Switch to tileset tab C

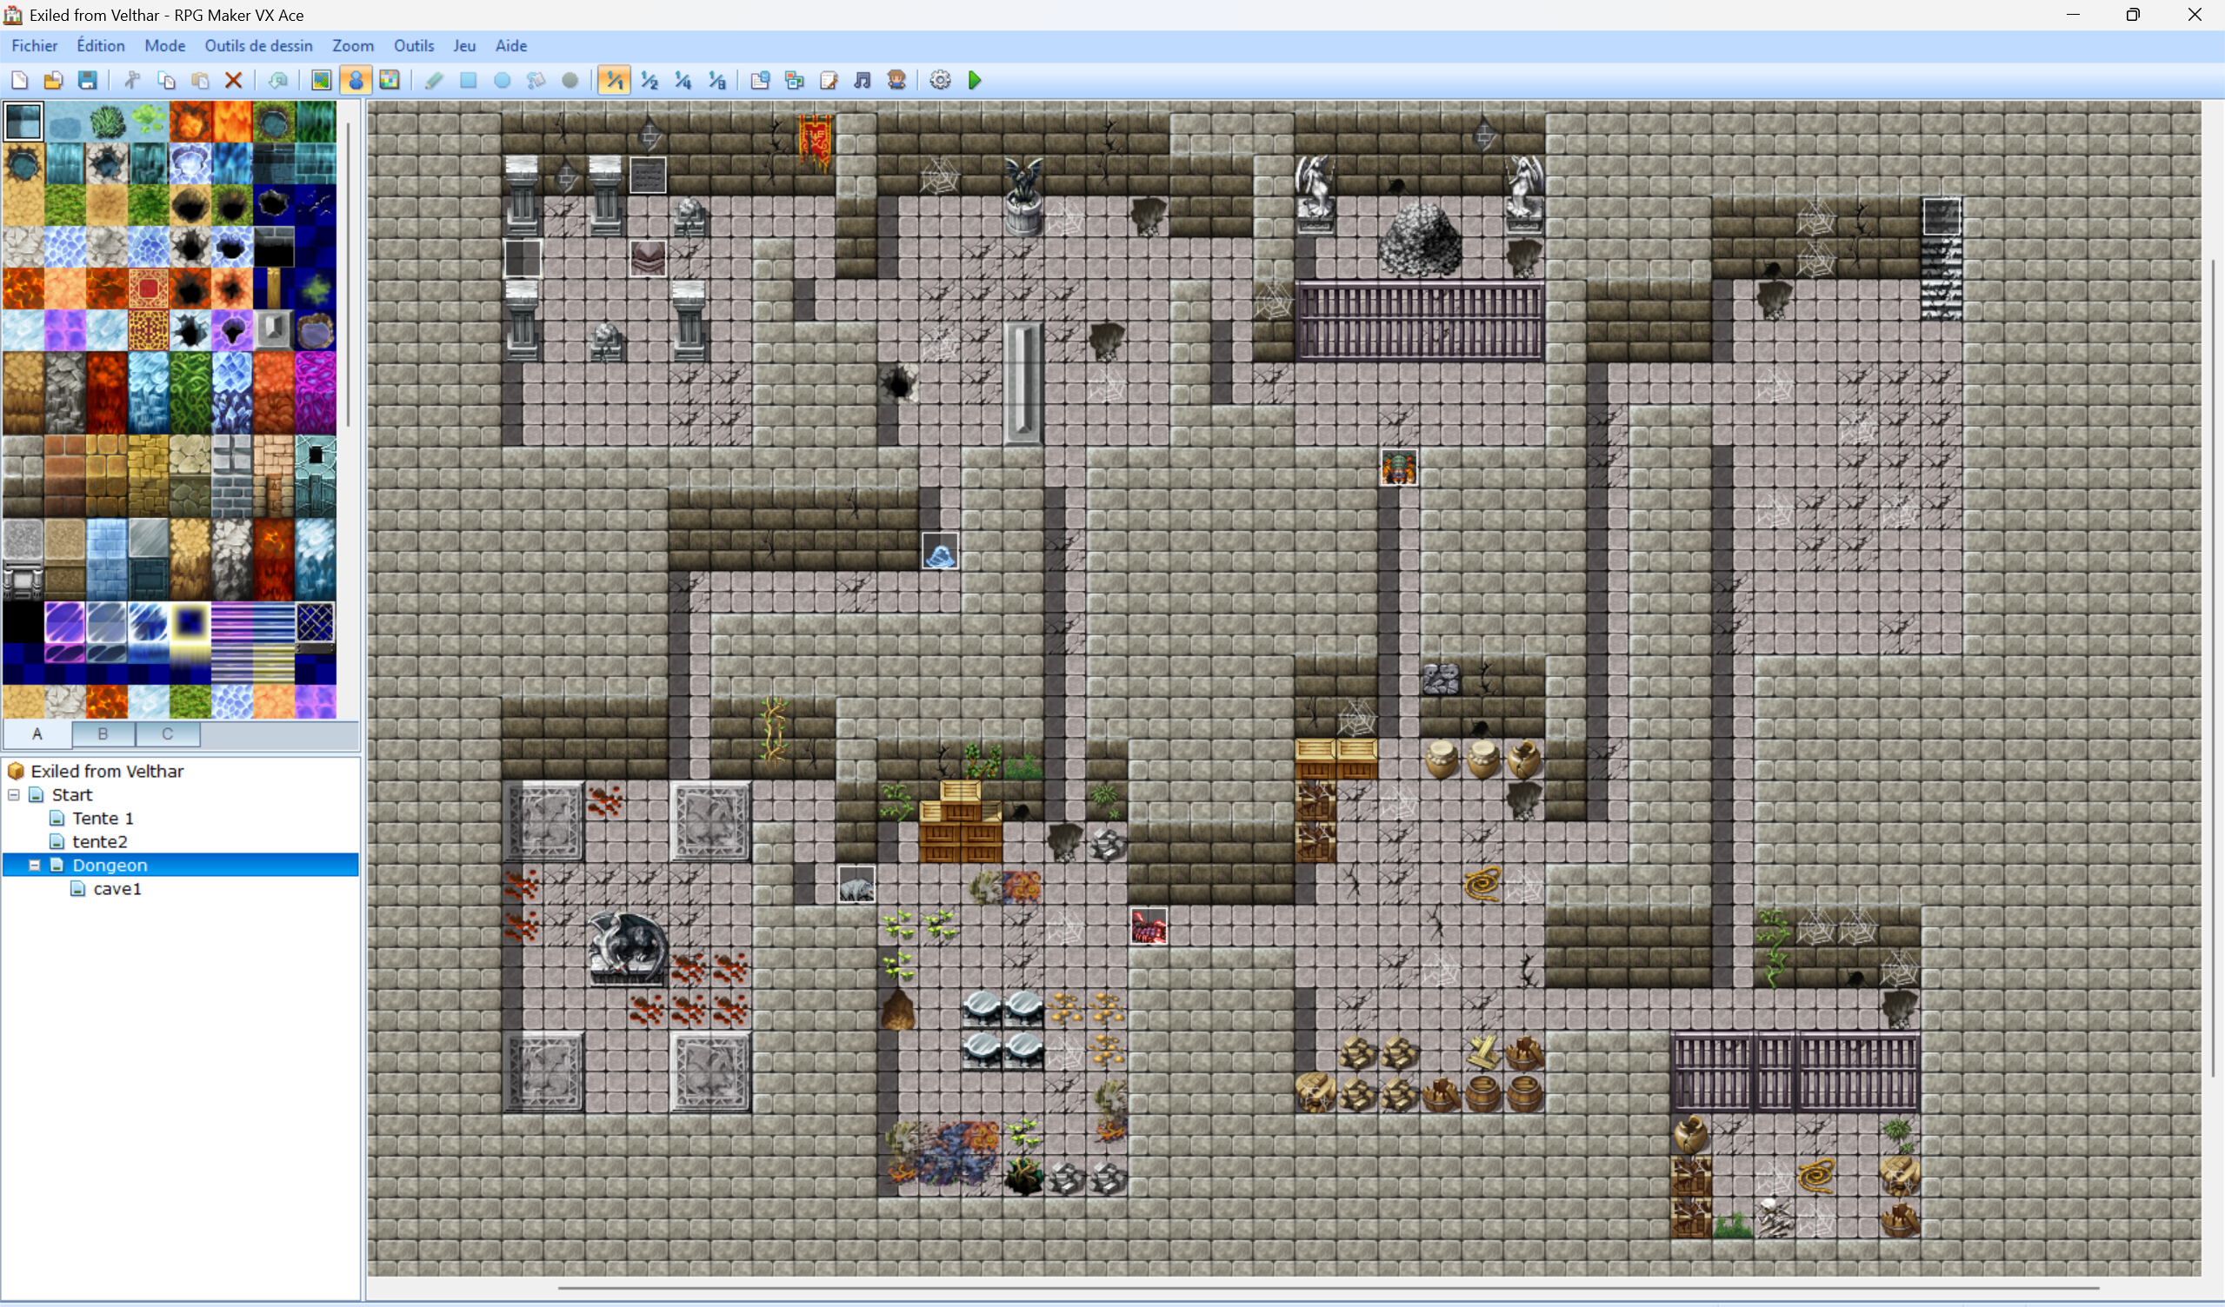pyautogui.click(x=168, y=733)
